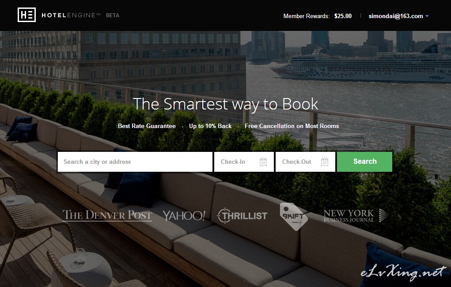Select the Check-In date field
The image size is (451, 287).
click(x=244, y=162)
